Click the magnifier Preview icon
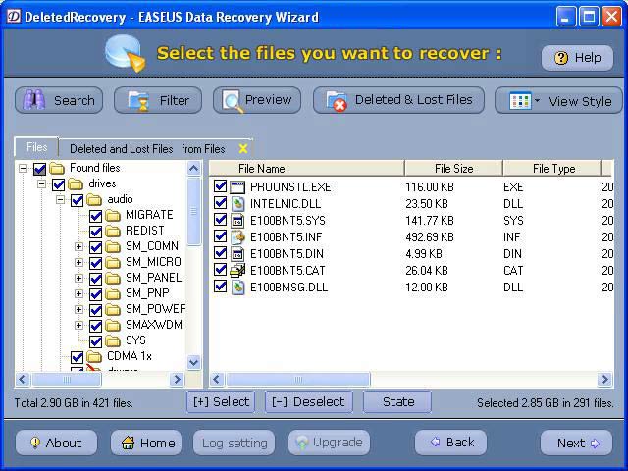The height and width of the screenshot is (471, 628). click(234, 101)
